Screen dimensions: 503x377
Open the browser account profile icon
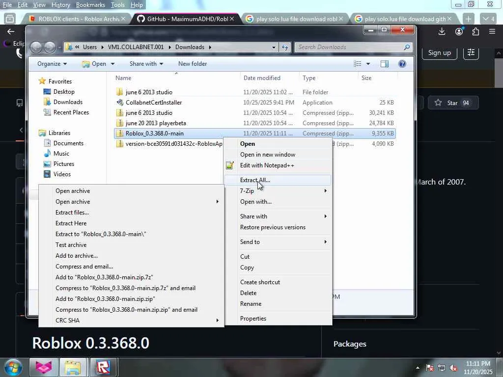point(459,31)
